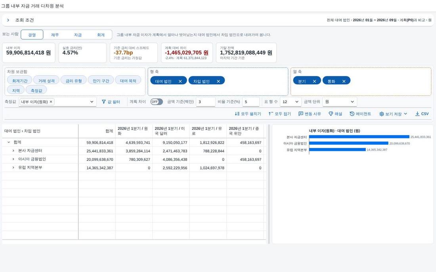
Task: Select the 지역 dimension chip
Action: tap(16, 91)
